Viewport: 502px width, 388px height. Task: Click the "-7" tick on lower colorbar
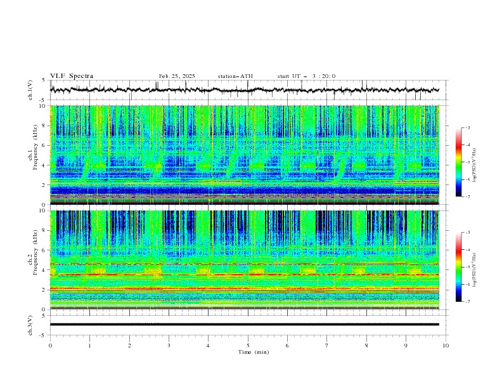click(x=467, y=301)
